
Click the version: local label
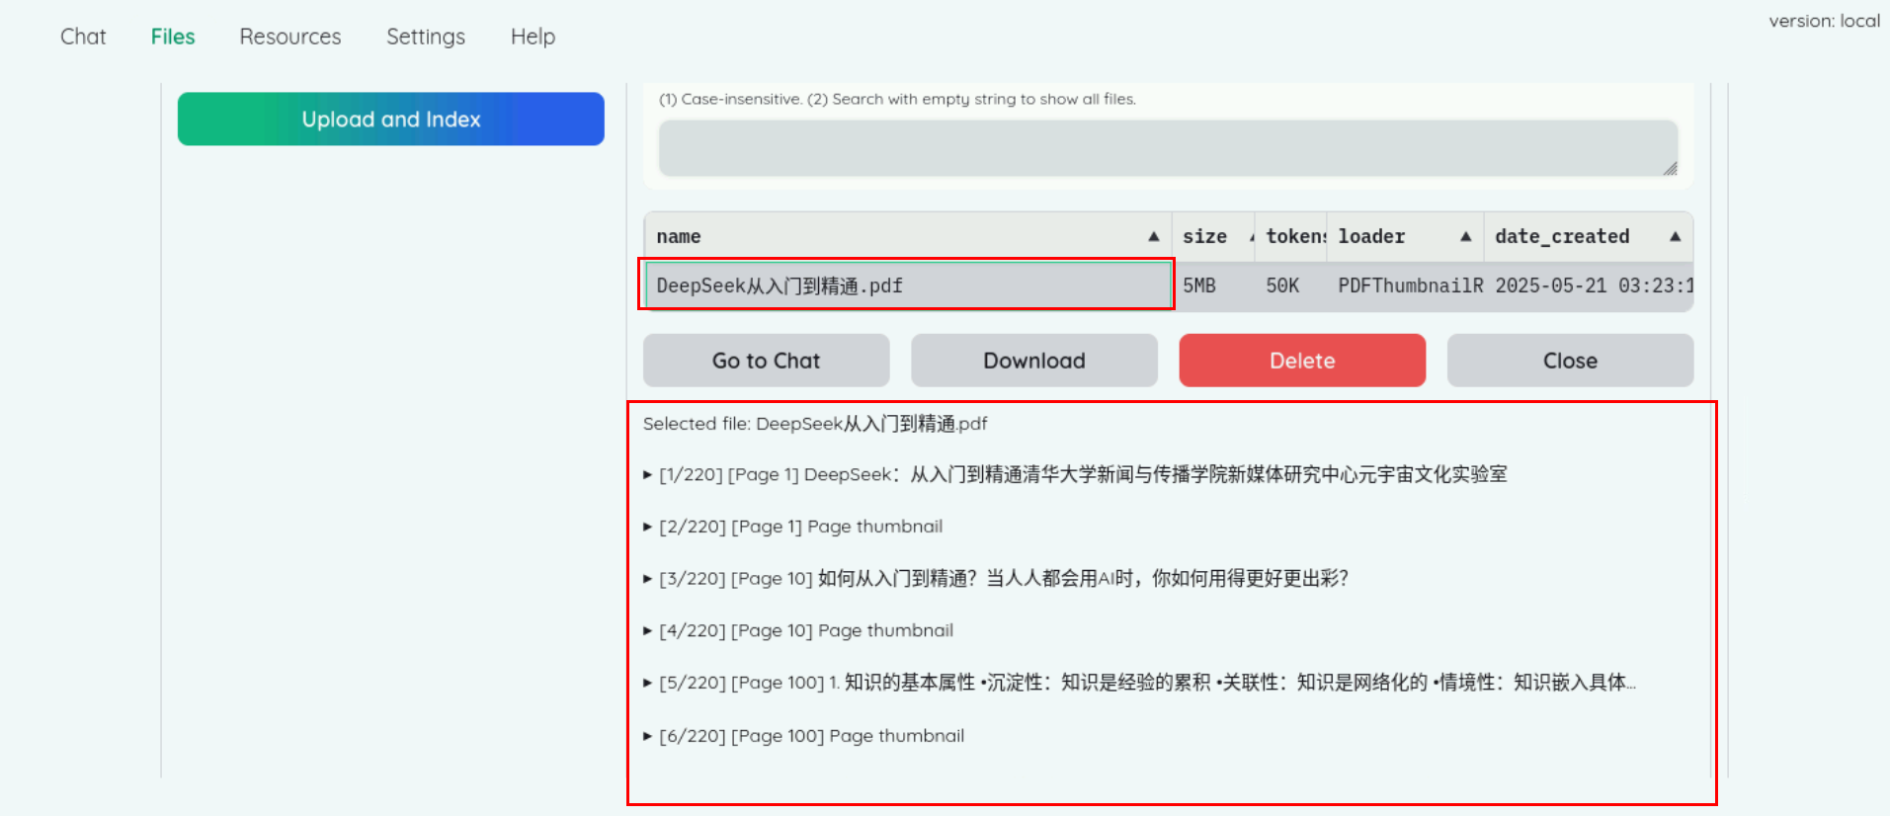(x=1824, y=21)
